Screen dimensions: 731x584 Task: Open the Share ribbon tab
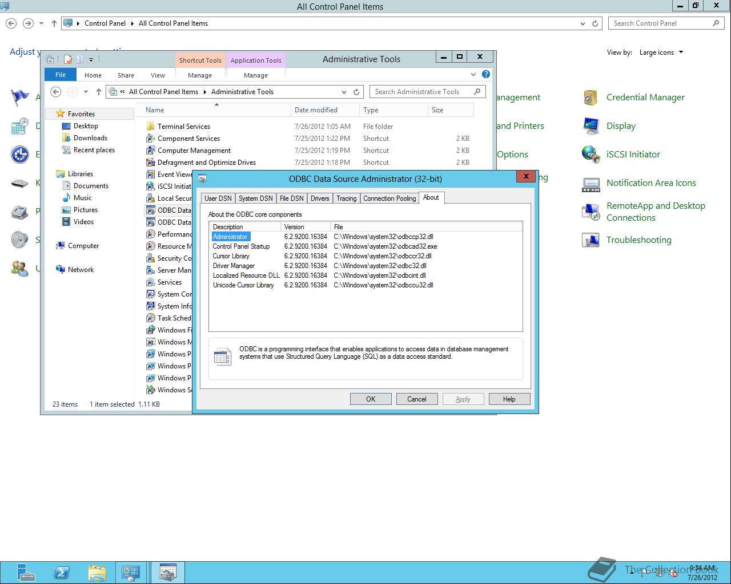126,75
